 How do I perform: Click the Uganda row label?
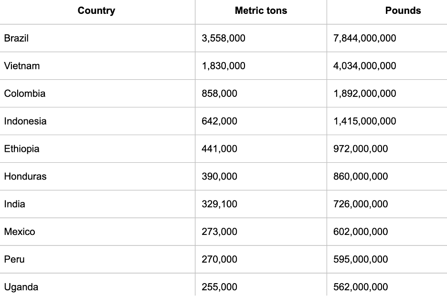click(x=21, y=287)
